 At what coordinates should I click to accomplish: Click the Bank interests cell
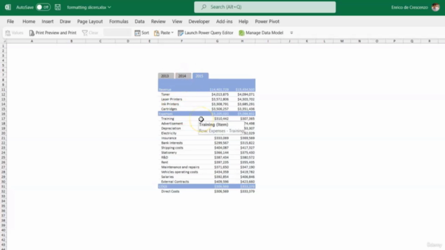(172, 143)
